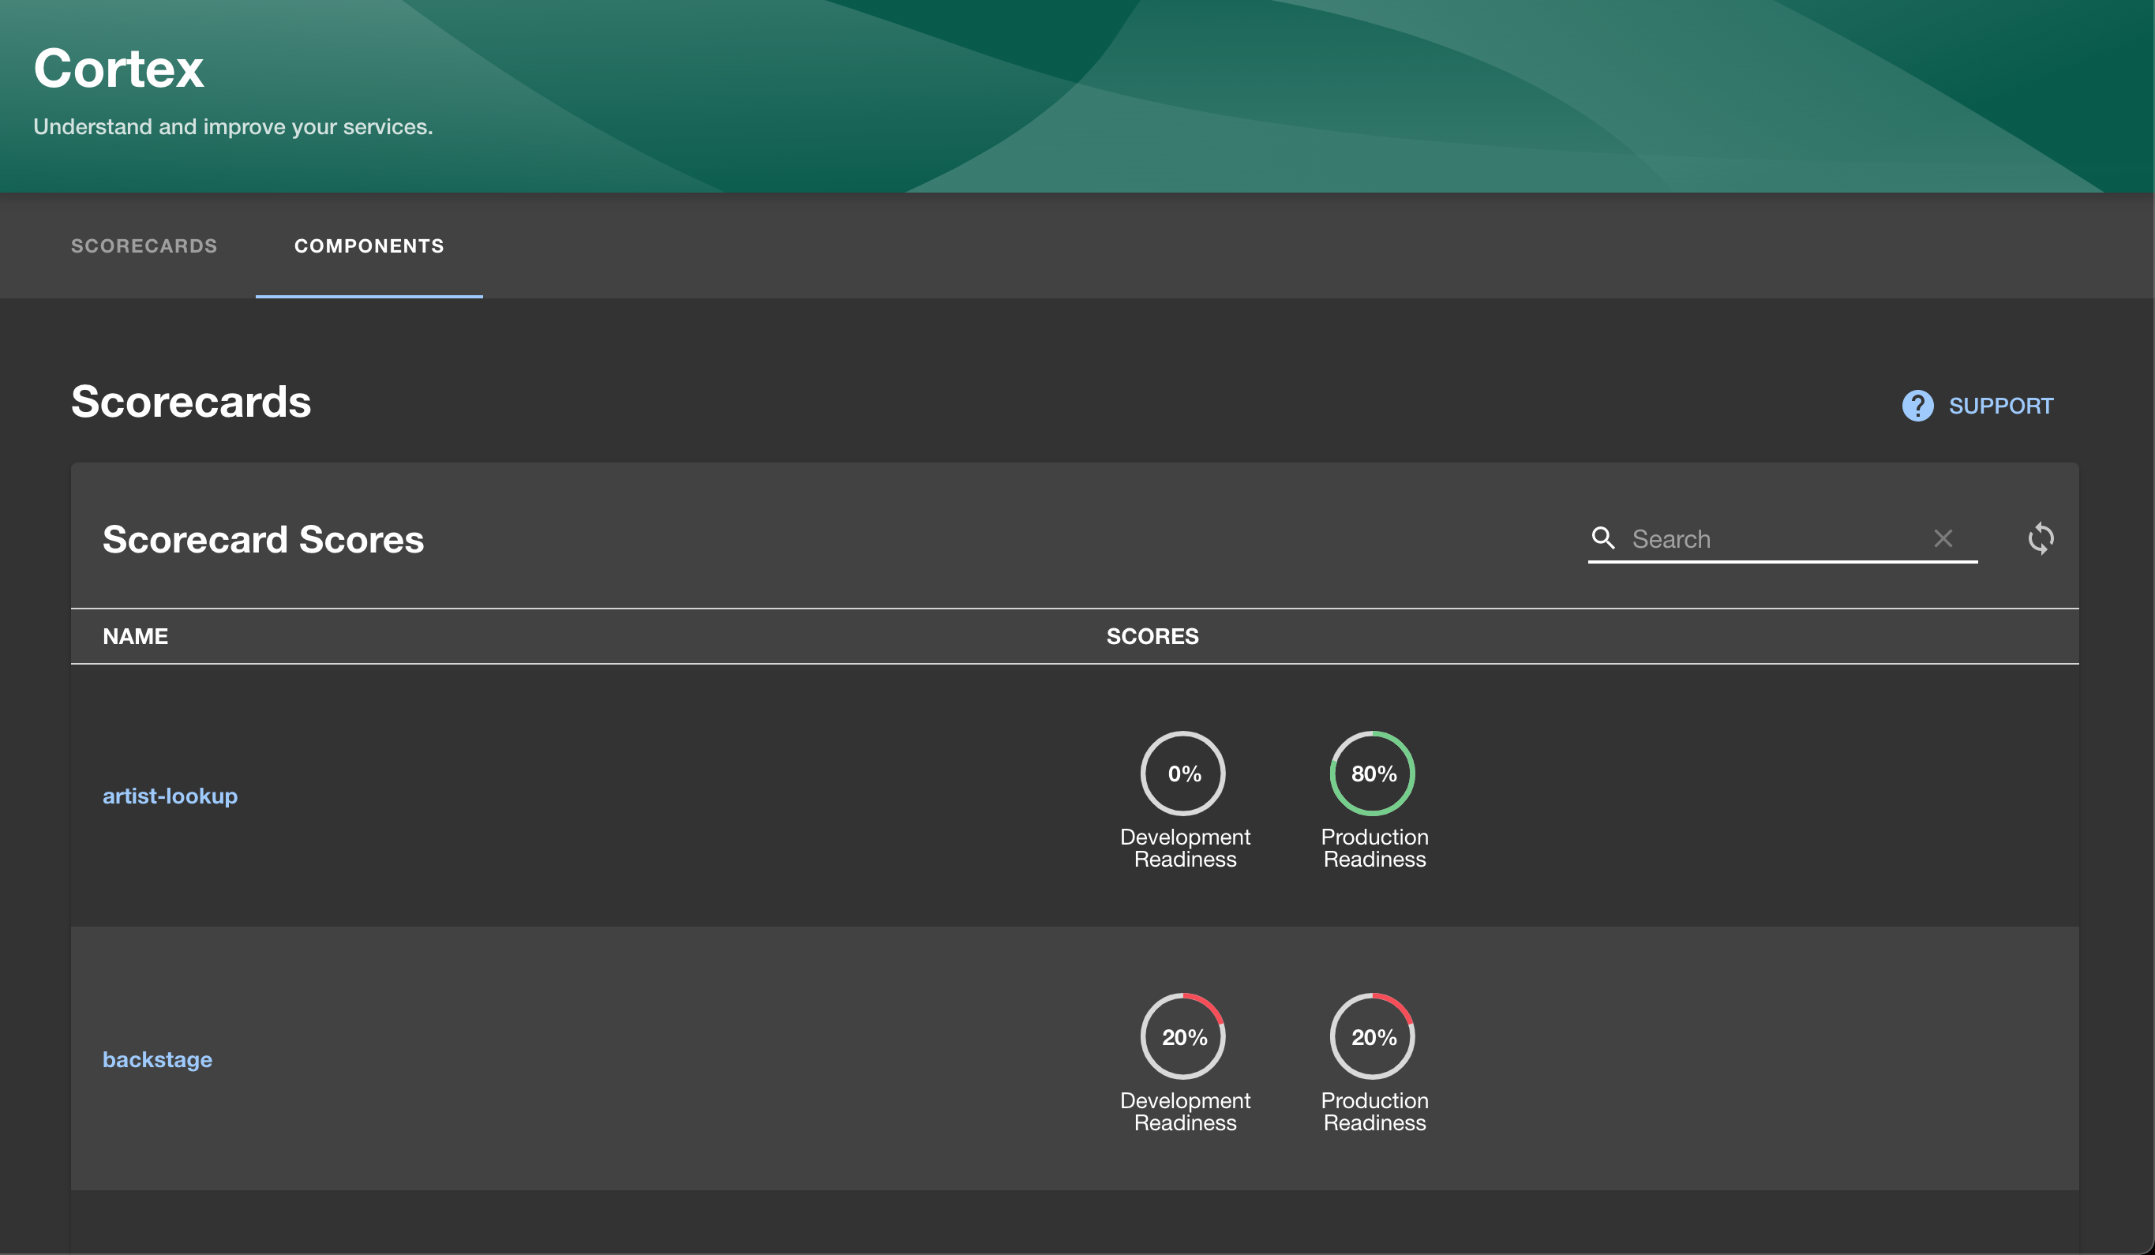Click the refresh scores icon
This screenshot has height=1255, width=2155.
(x=2041, y=538)
